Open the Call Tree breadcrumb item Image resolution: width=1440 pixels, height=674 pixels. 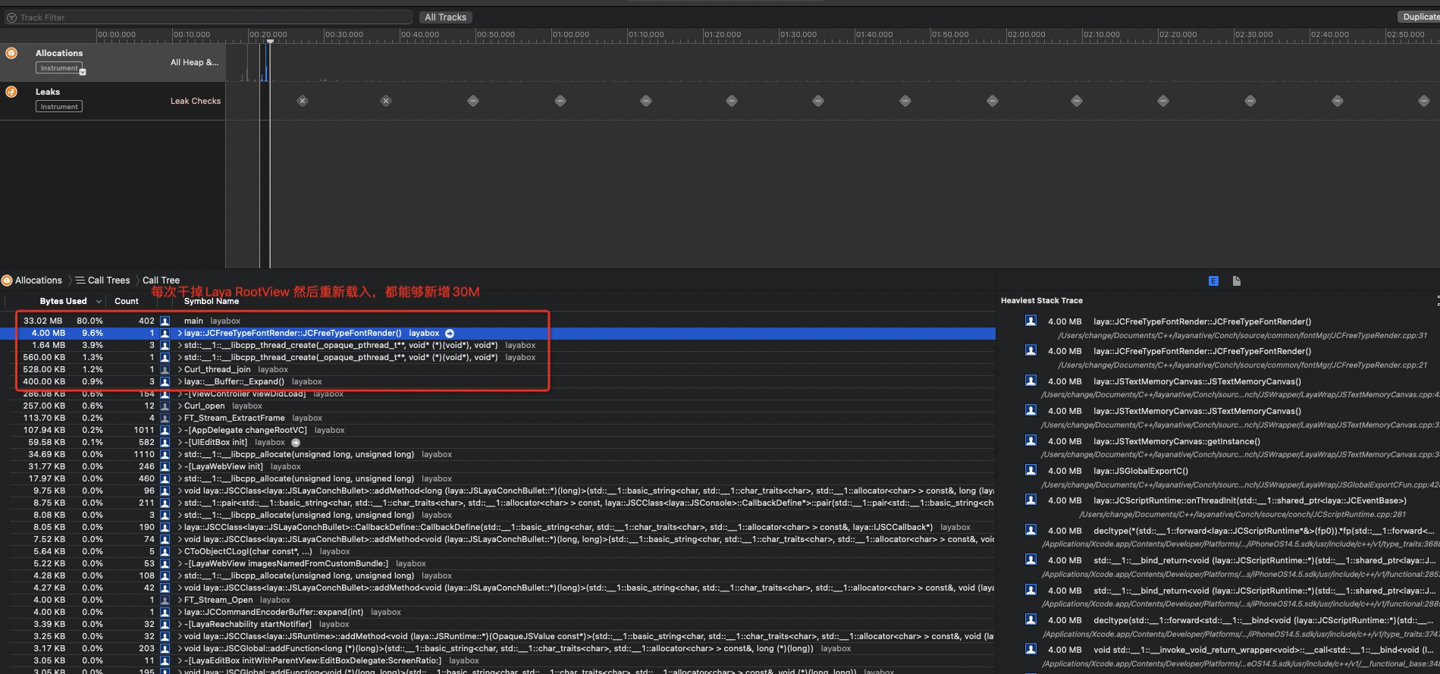pyautogui.click(x=161, y=280)
